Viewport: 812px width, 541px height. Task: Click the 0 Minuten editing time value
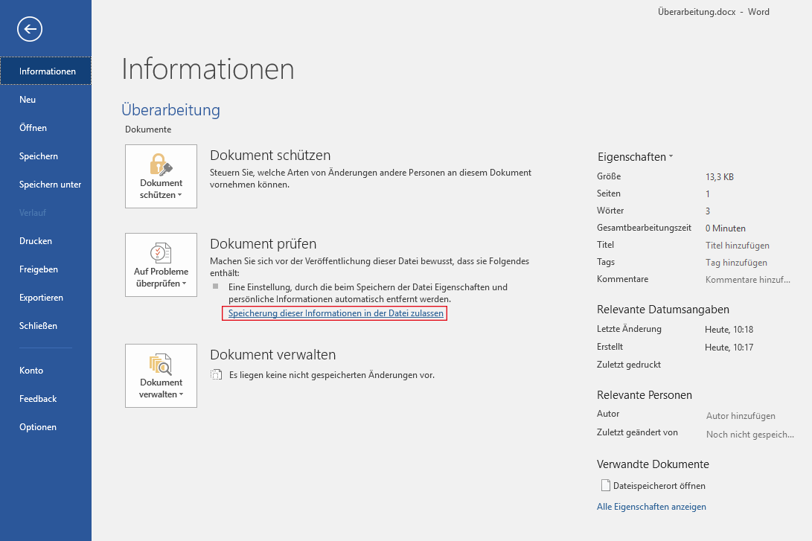(x=725, y=228)
